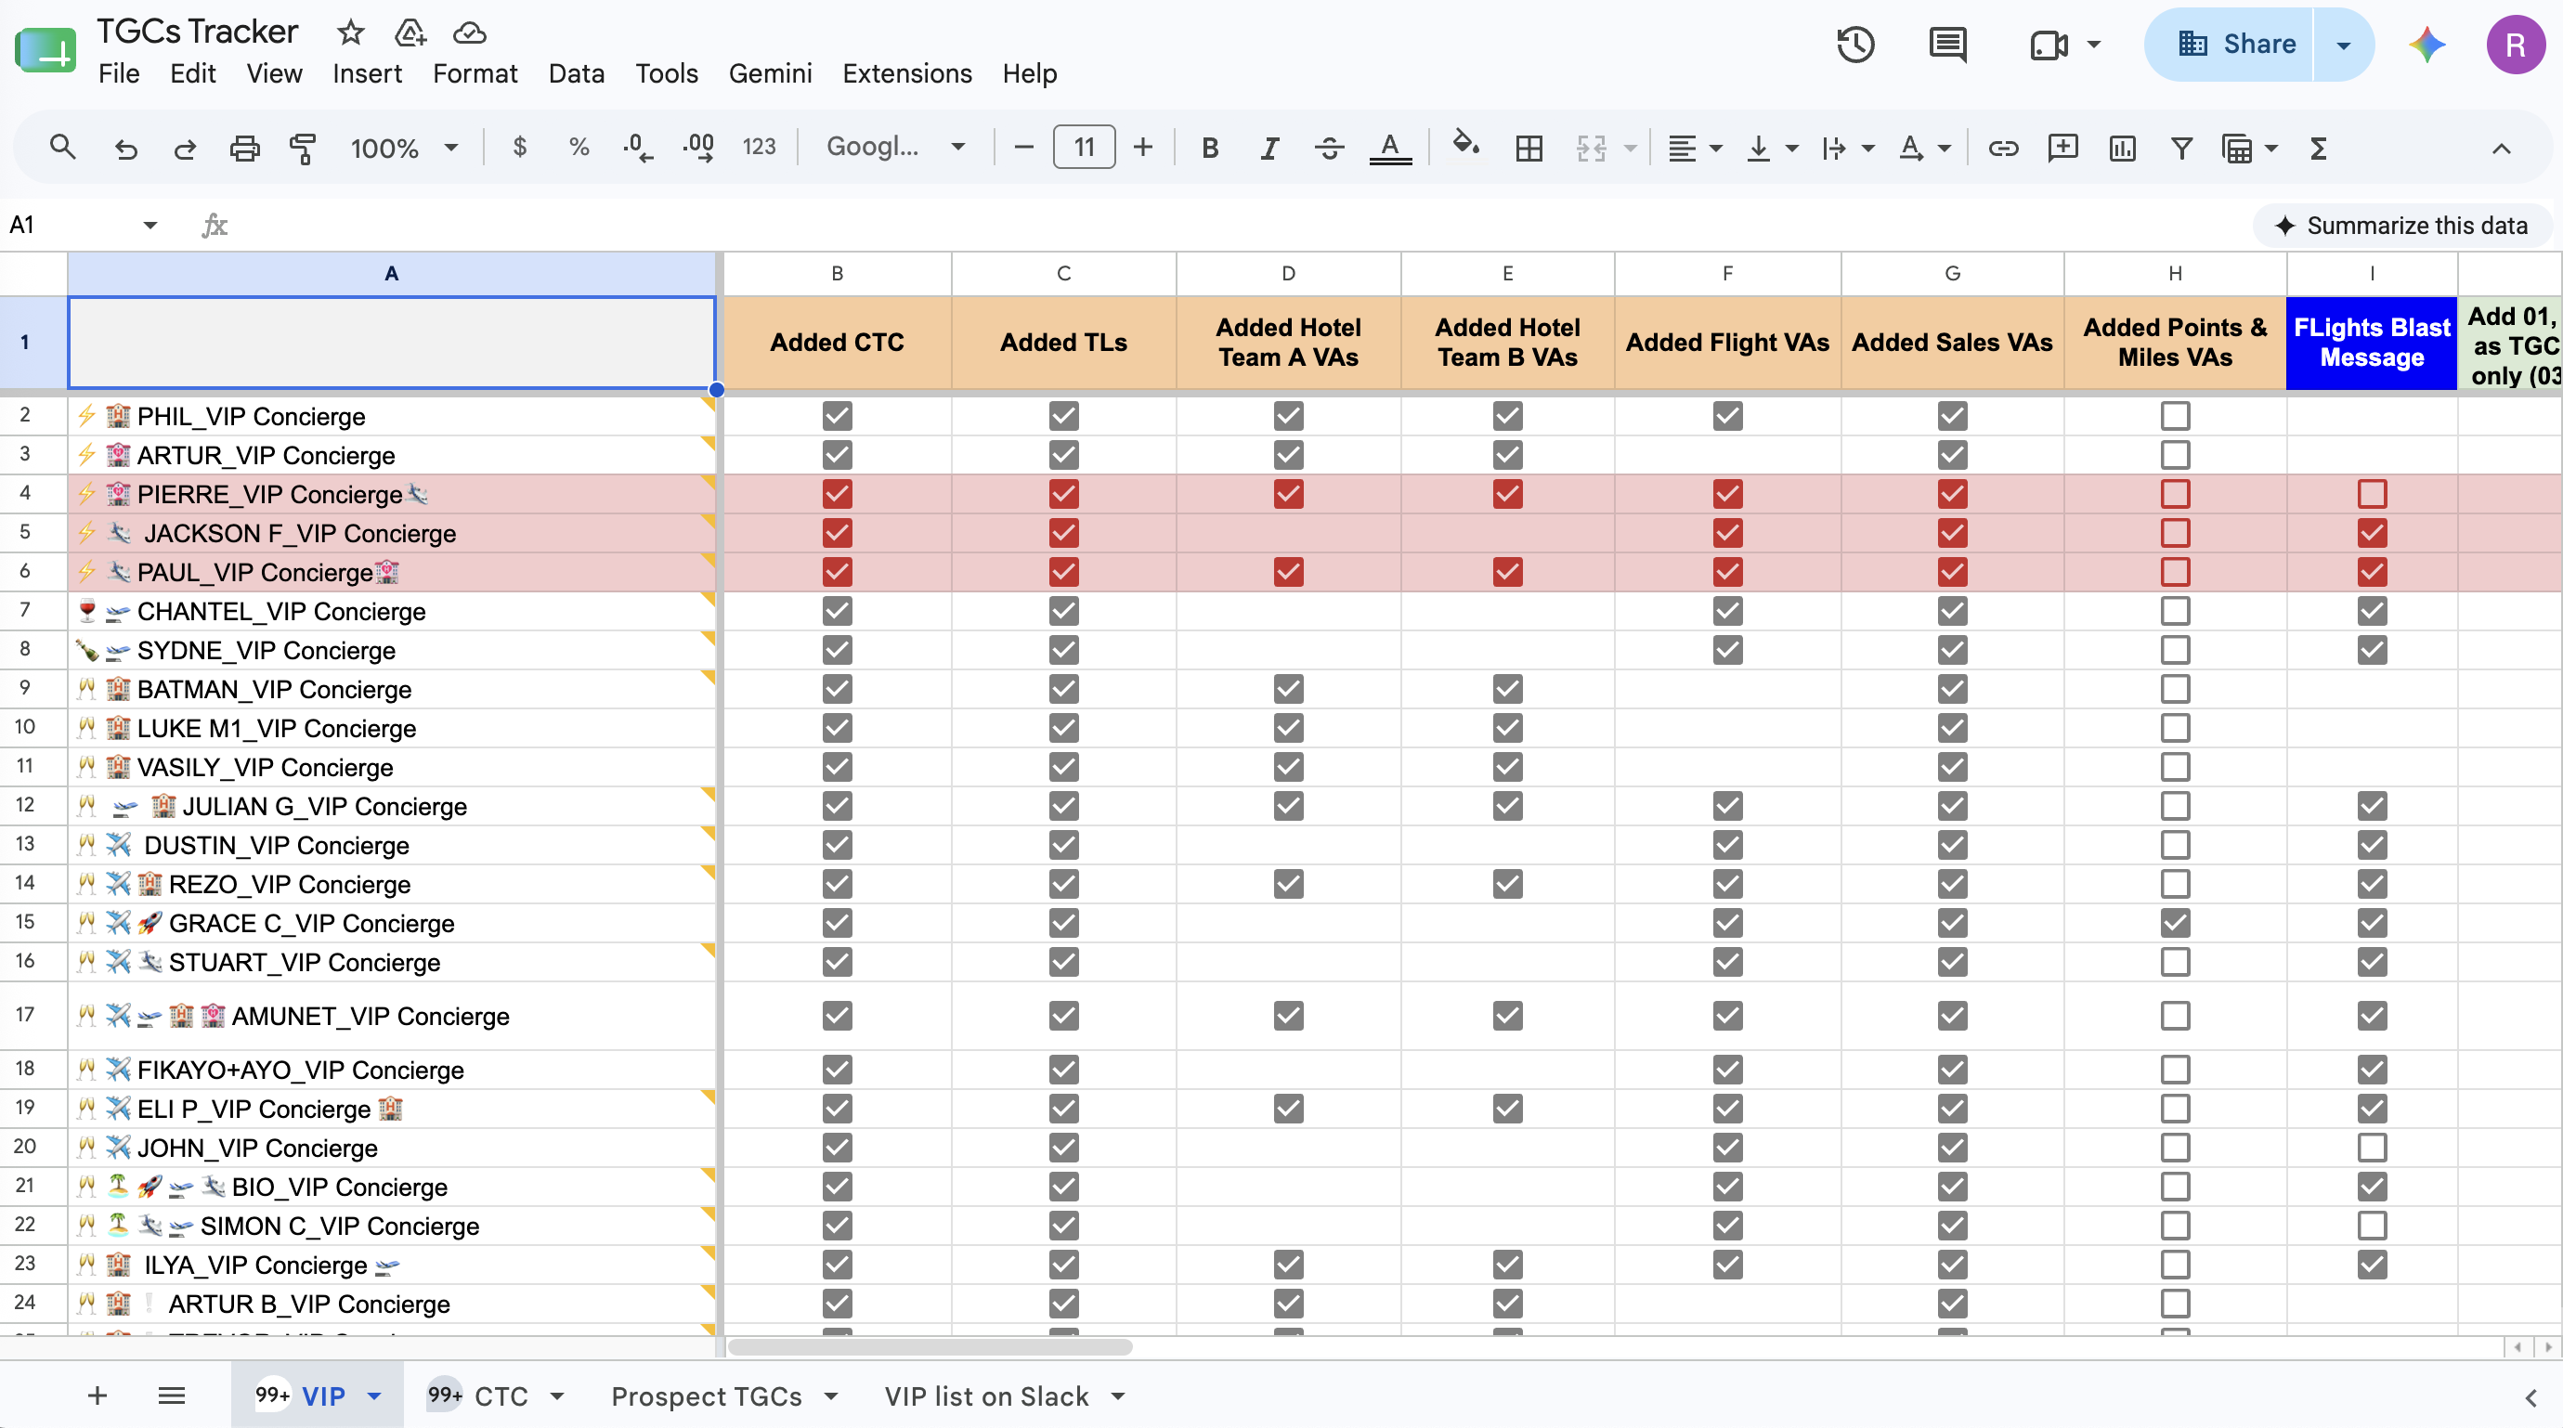Click the insert link icon
The image size is (2563, 1428).
(x=2003, y=149)
